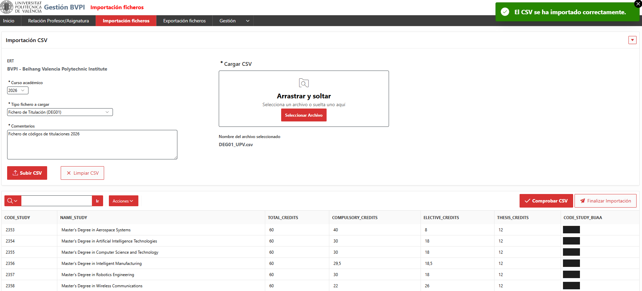The width and height of the screenshot is (642, 291).
Task: Click the Ir search button
Action: [97, 201]
